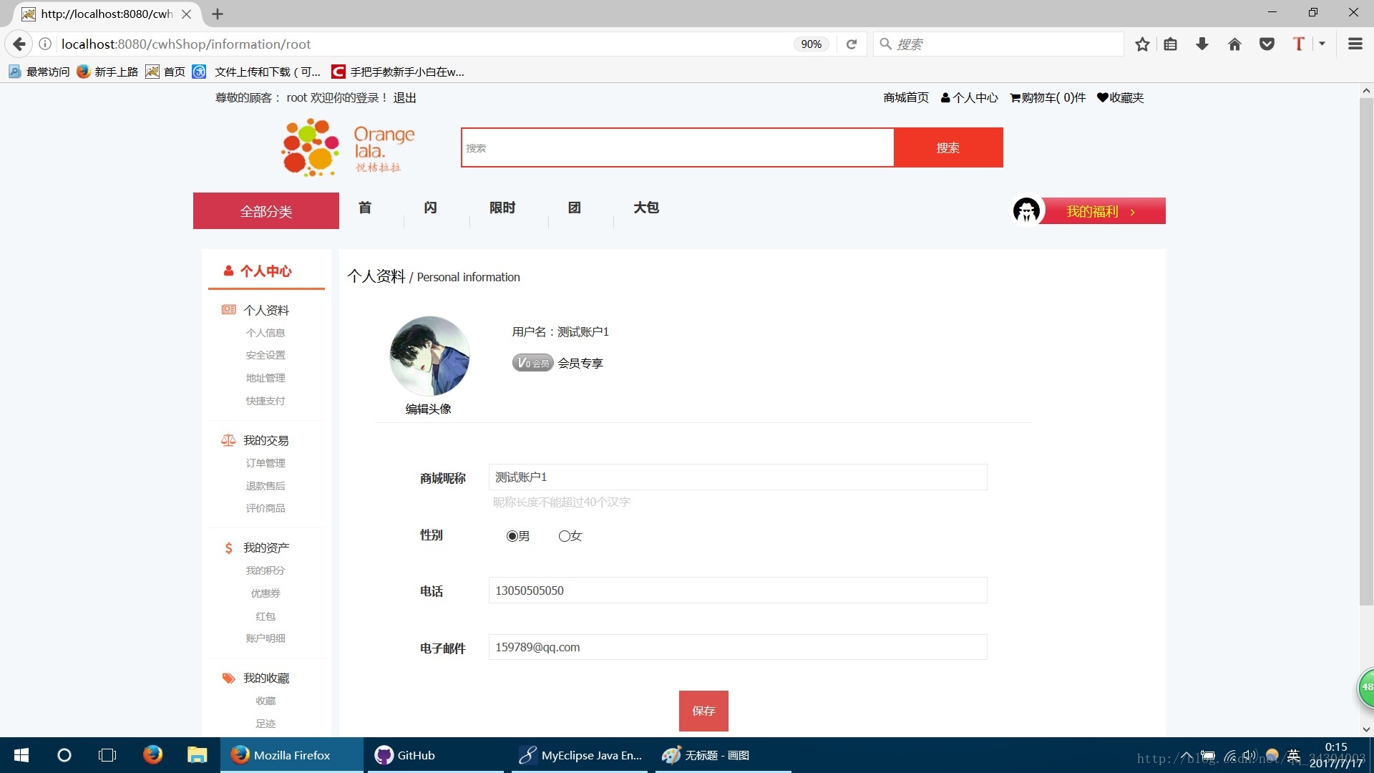Select the 首 navigation tab
This screenshot has height=773, width=1374.
(365, 208)
